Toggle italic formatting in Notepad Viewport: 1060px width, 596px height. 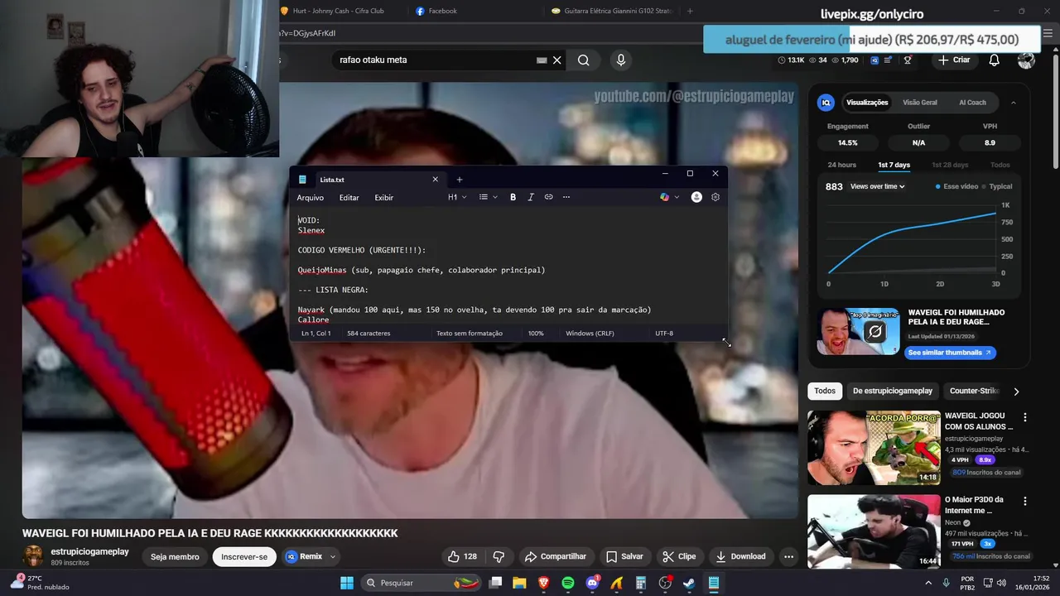pos(531,197)
